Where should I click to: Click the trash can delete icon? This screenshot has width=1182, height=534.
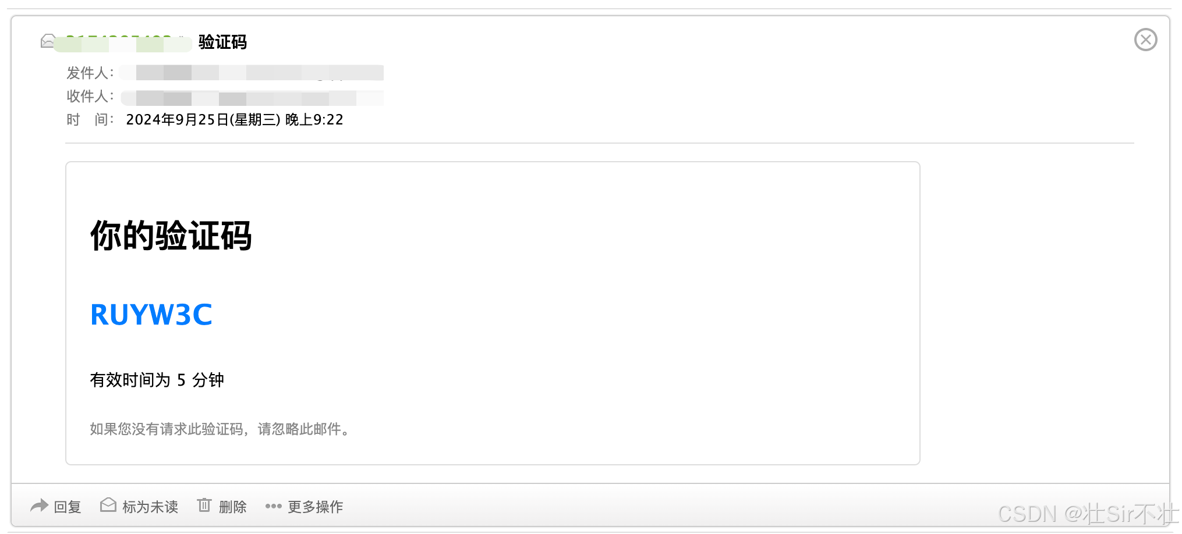click(x=204, y=505)
